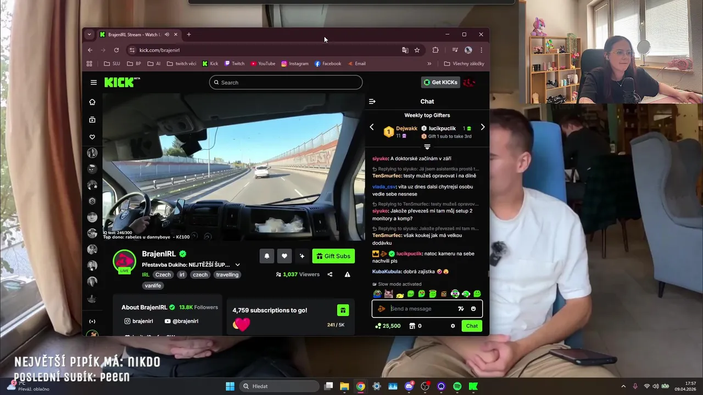Image resolution: width=703 pixels, height=395 pixels.
Task: Close the BrajenIRL Stream tab
Action: point(176,35)
